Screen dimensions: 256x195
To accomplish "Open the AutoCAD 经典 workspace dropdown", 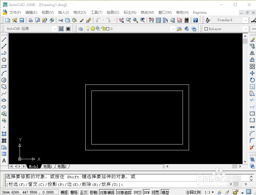I will point(55,28).
